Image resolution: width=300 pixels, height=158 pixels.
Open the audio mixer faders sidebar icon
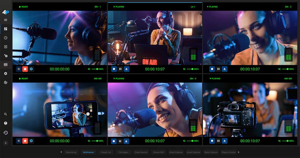pos(6,65)
